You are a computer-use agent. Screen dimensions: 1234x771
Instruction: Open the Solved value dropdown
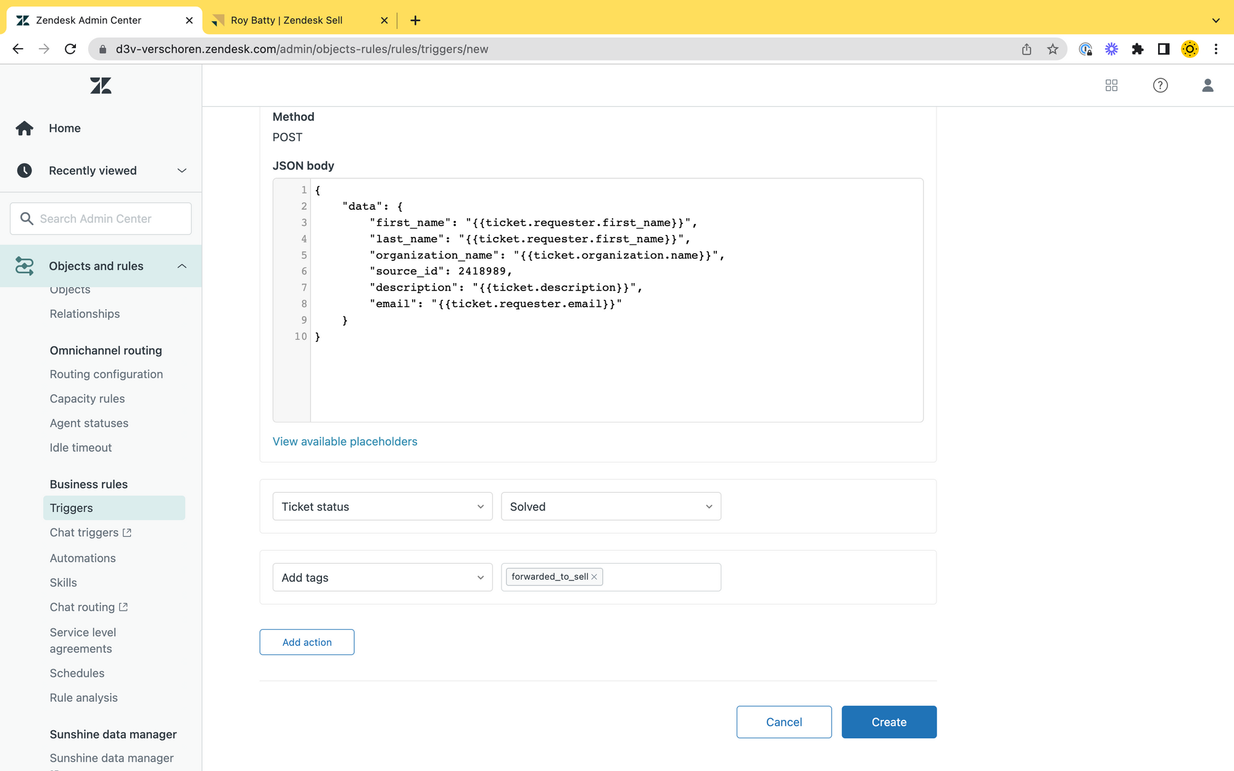(x=610, y=506)
